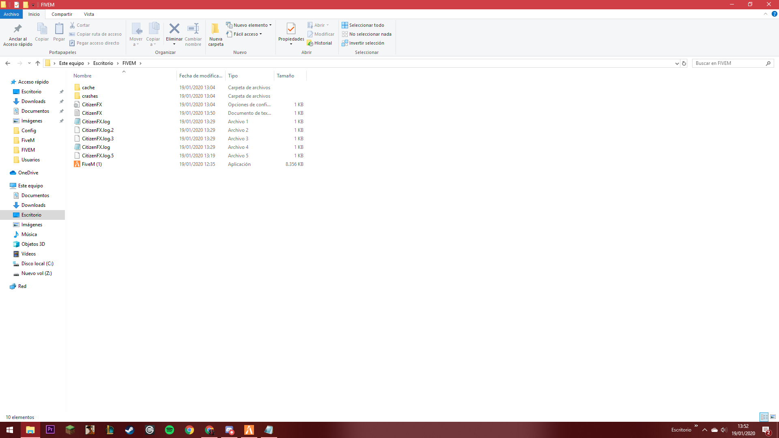Screen dimensions: 779x438
Task: Click the Eliminar red X icon
Action: pyautogui.click(x=174, y=28)
